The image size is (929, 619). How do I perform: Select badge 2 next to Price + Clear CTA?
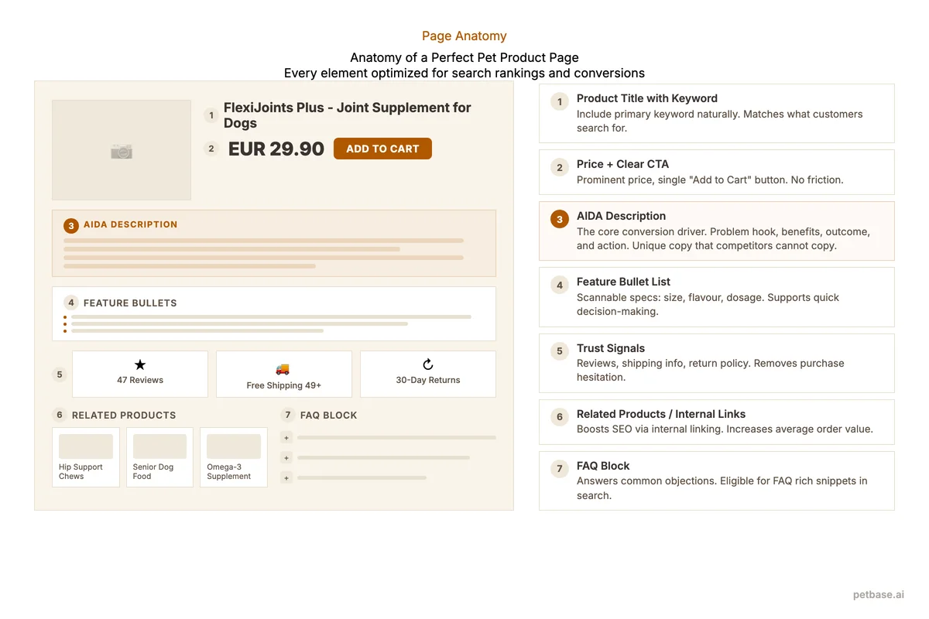(559, 167)
